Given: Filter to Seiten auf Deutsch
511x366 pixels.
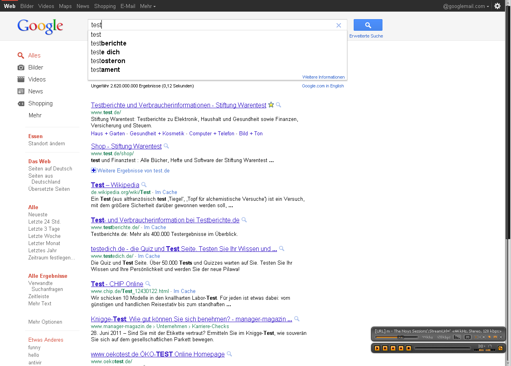Looking at the screenshot, I should coord(50,168).
